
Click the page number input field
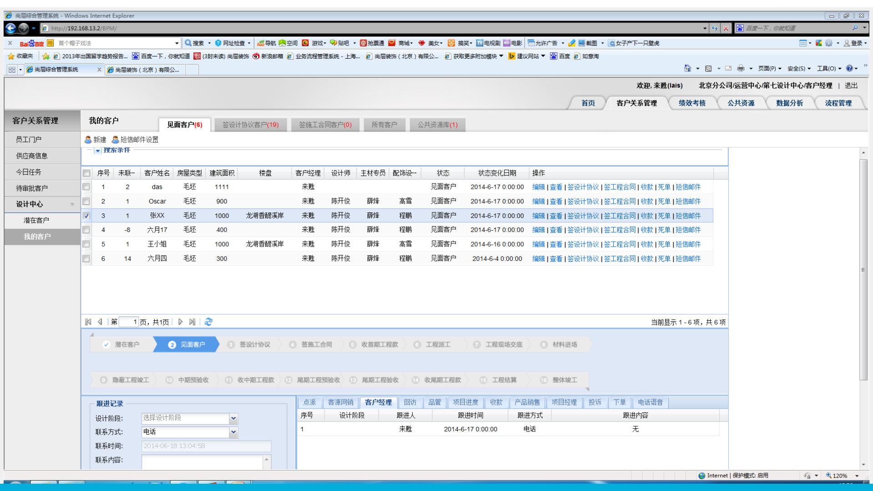[129, 322]
